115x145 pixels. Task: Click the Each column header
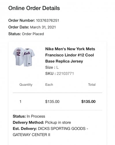click(x=49, y=85)
